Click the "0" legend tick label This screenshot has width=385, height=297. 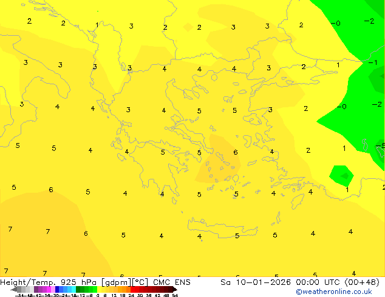tap(98, 296)
